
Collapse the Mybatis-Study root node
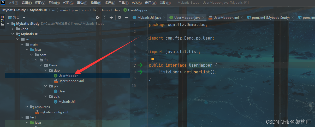[8, 23]
